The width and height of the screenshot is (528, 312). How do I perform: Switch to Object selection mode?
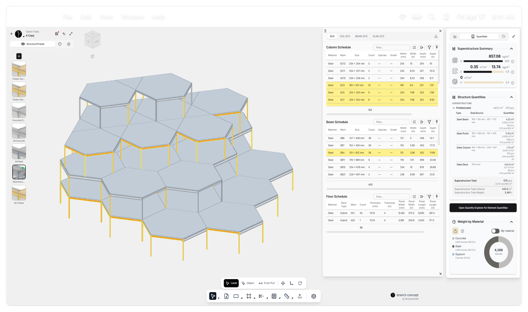(x=248, y=283)
